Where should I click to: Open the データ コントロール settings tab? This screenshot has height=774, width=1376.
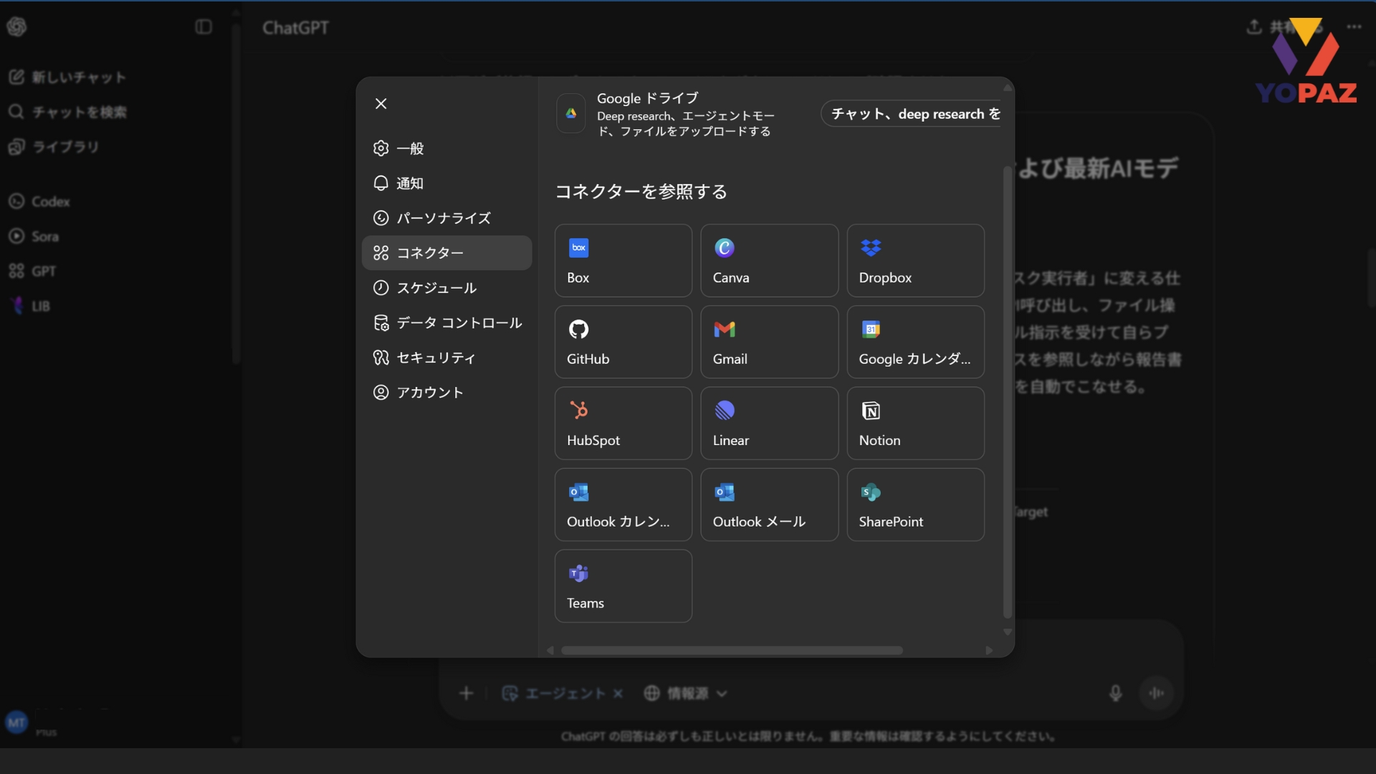pyautogui.click(x=446, y=322)
